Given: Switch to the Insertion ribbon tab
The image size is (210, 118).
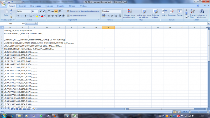Looking at the screenshot, I should click(x=23, y=6).
